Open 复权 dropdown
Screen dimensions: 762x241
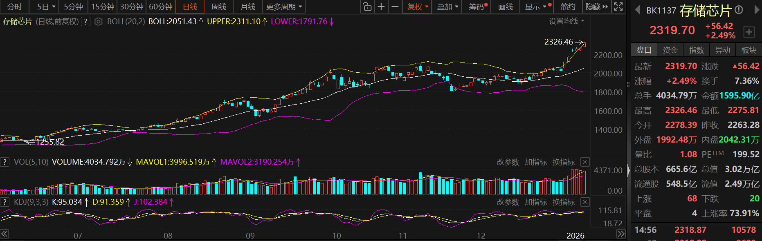[417, 7]
